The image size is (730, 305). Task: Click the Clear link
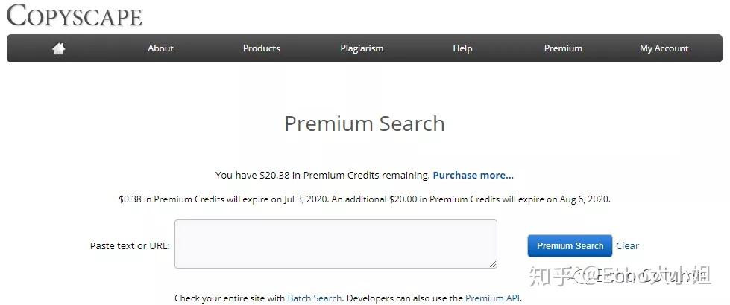pos(627,246)
